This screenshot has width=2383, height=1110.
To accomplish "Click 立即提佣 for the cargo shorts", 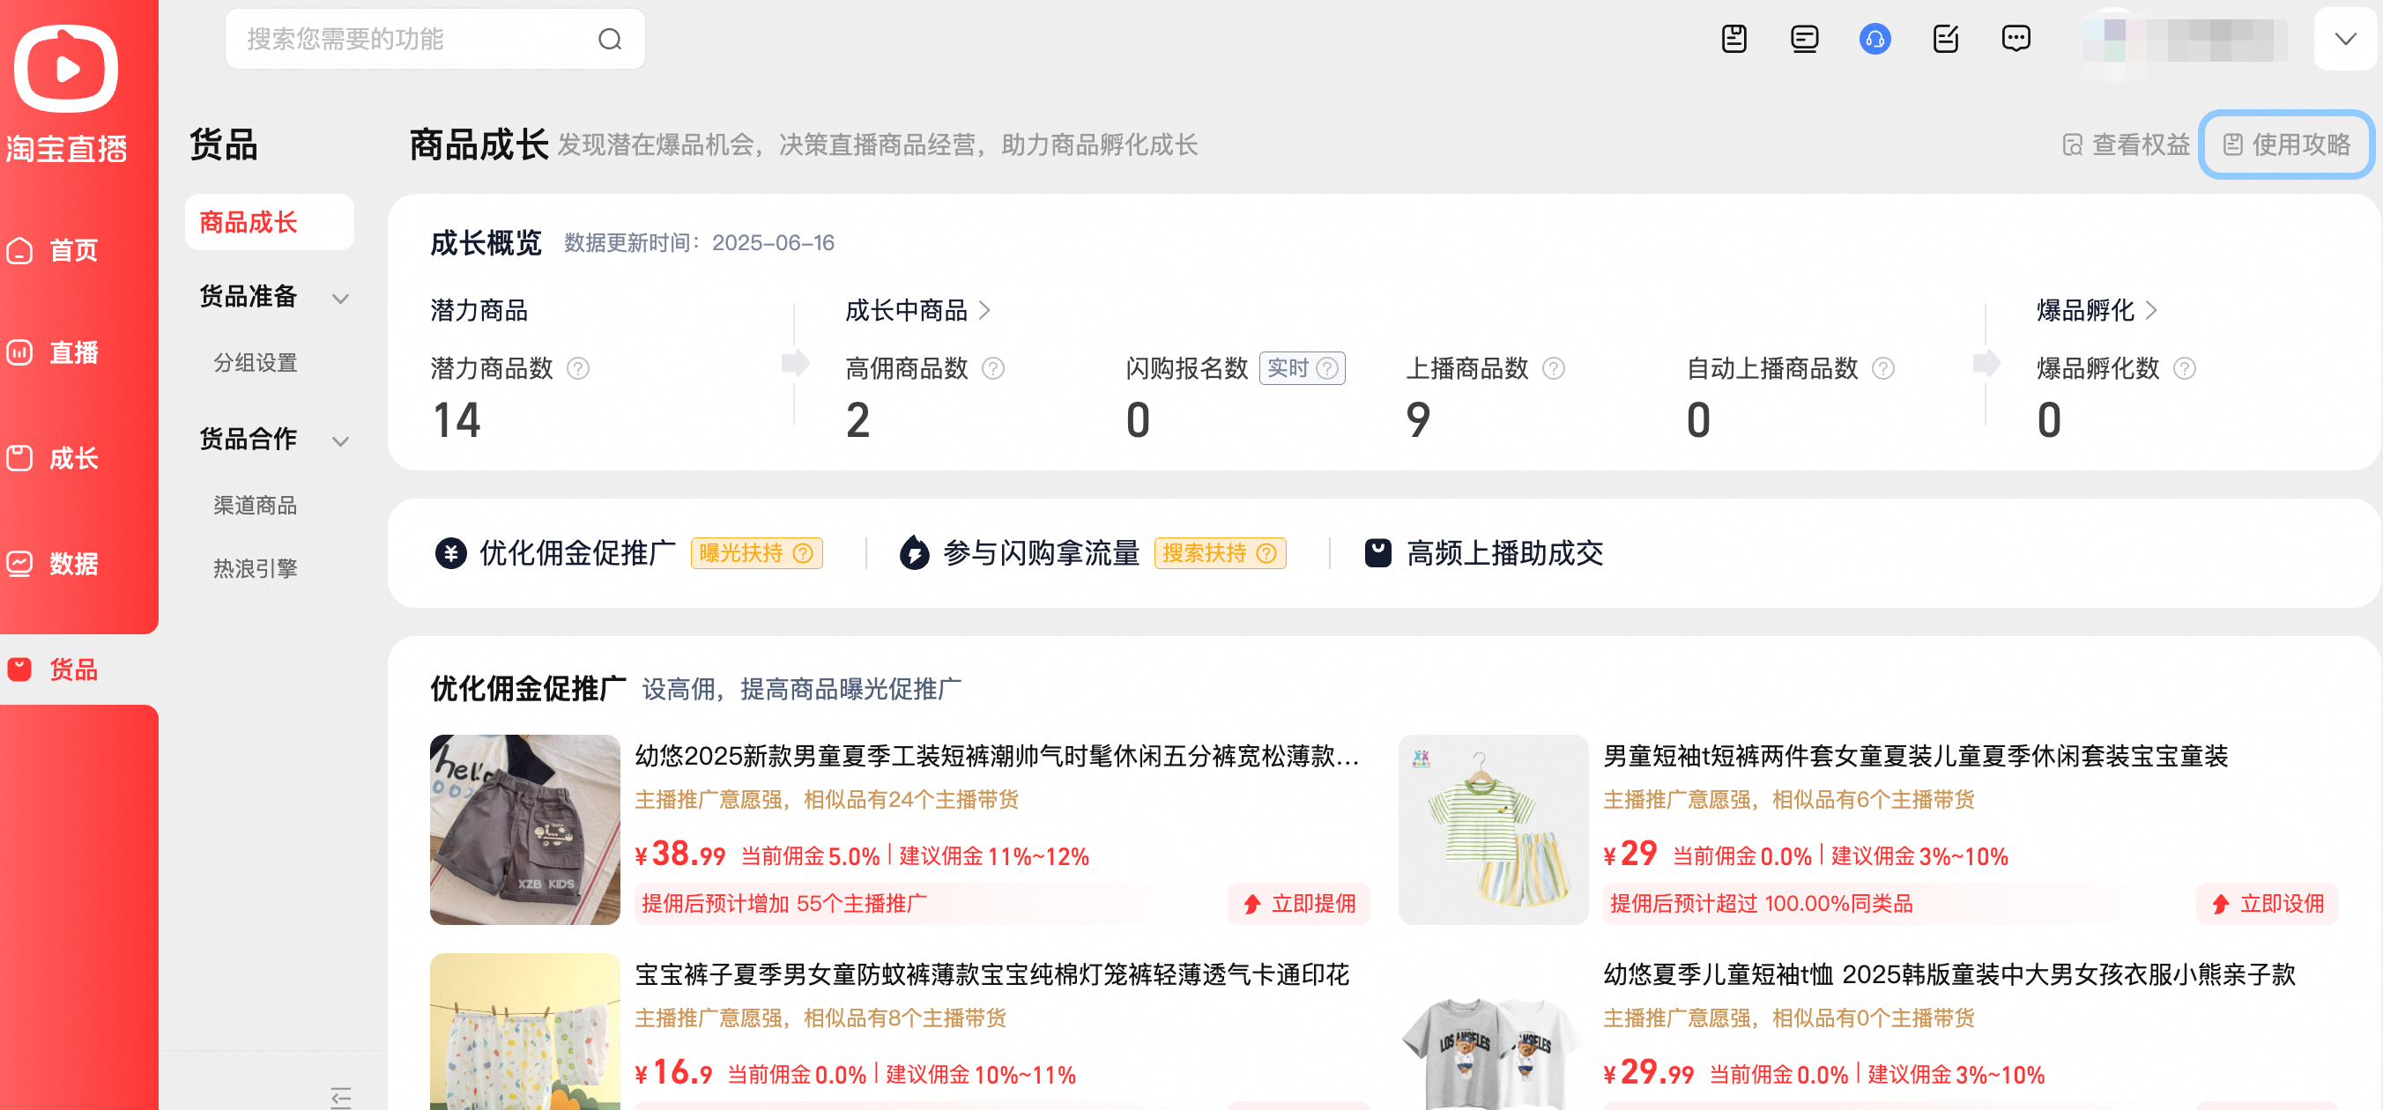I will click(1299, 904).
